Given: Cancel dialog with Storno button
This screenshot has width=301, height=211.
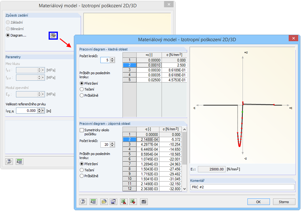Looking at the screenshot, I should point(284,202).
